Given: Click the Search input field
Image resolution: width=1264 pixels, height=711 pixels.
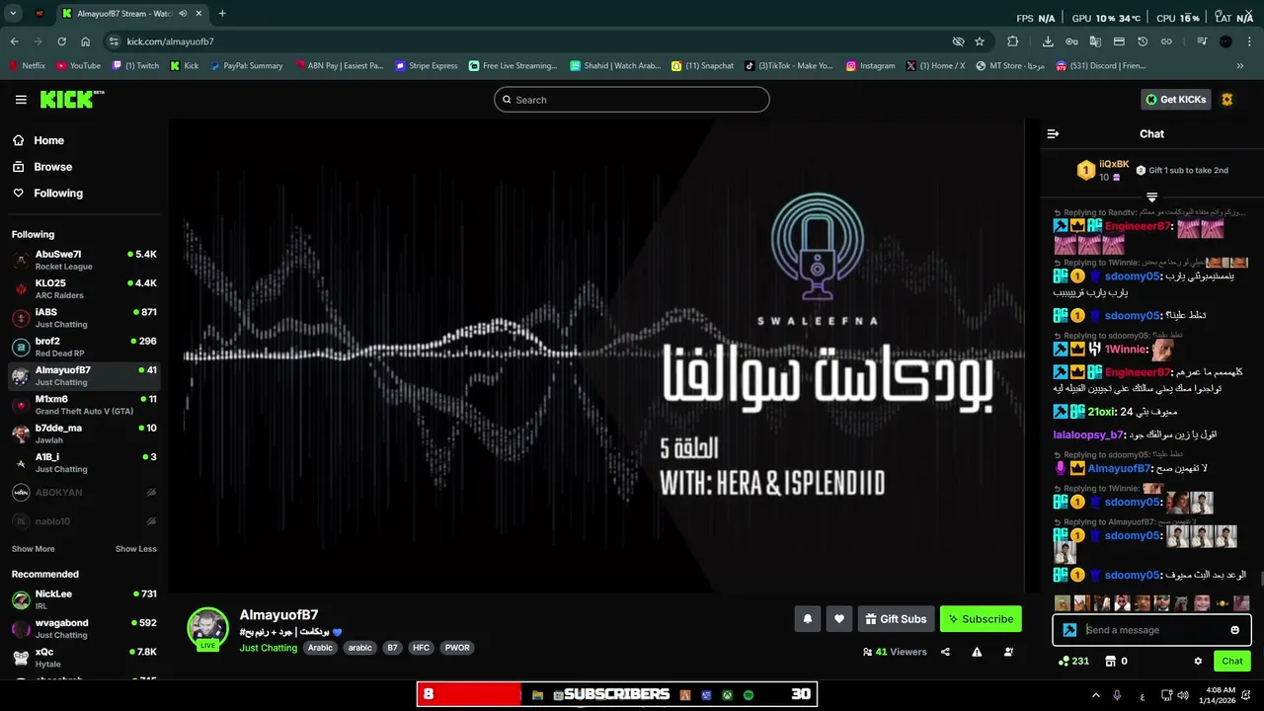Looking at the screenshot, I should click(x=632, y=100).
